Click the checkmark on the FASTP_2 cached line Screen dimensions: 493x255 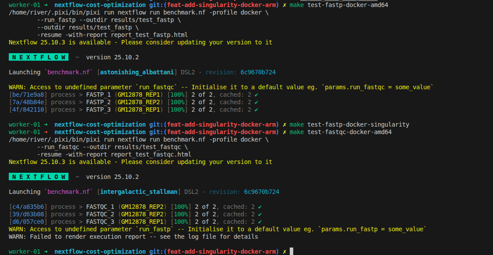coord(257,102)
